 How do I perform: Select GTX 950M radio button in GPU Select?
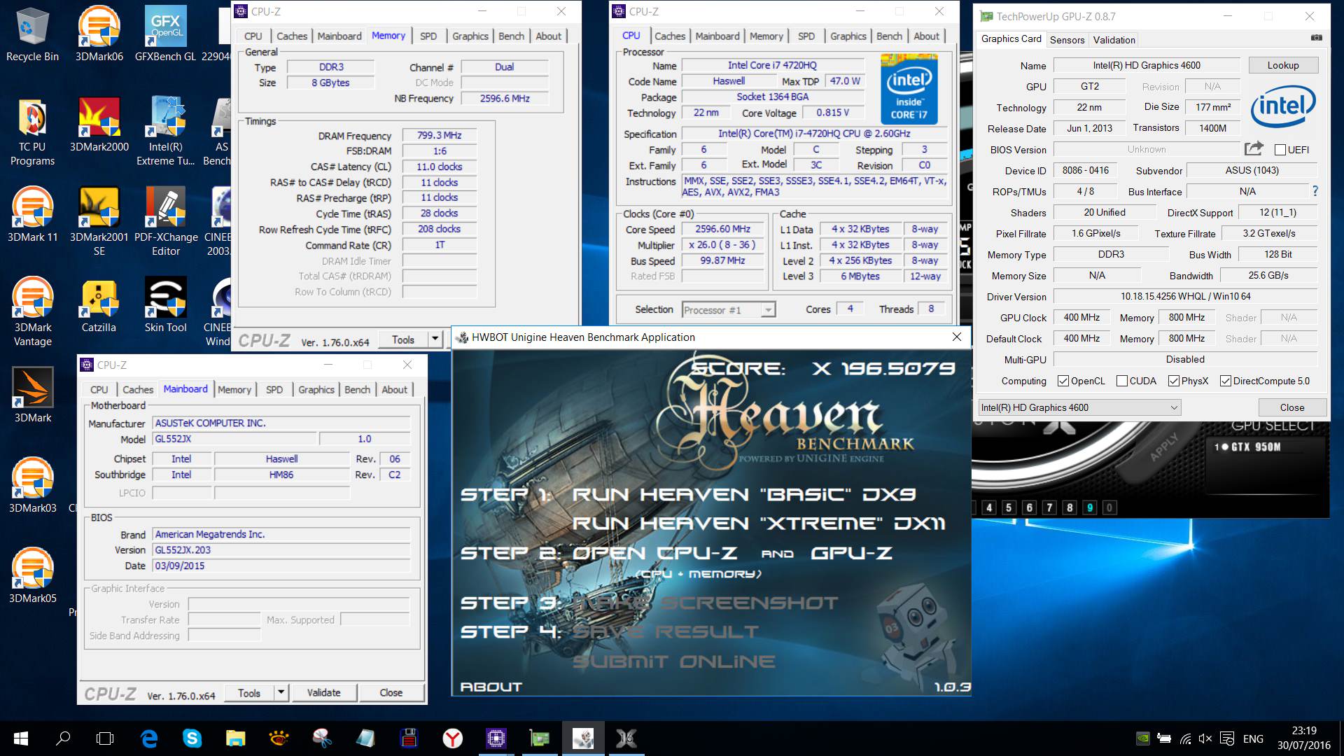[x=1225, y=447]
